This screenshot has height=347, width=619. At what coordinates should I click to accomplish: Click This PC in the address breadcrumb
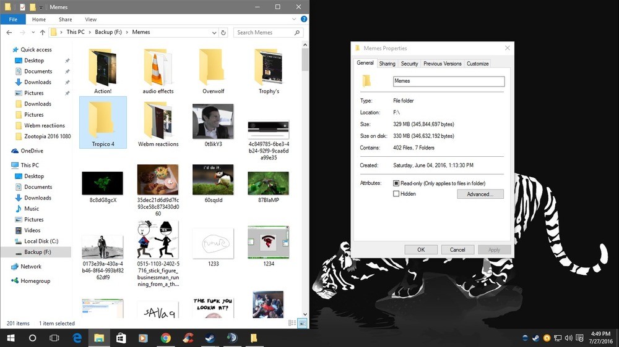point(76,32)
